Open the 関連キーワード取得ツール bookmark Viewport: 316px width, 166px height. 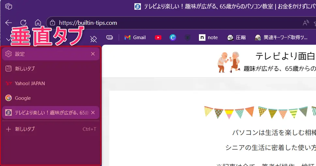pyautogui.click(x=281, y=38)
